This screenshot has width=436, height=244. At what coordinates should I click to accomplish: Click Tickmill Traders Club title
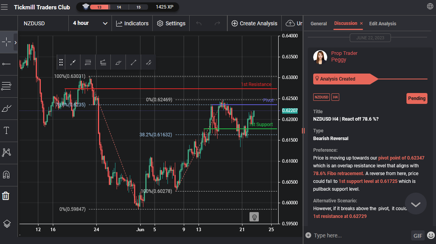tap(42, 7)
